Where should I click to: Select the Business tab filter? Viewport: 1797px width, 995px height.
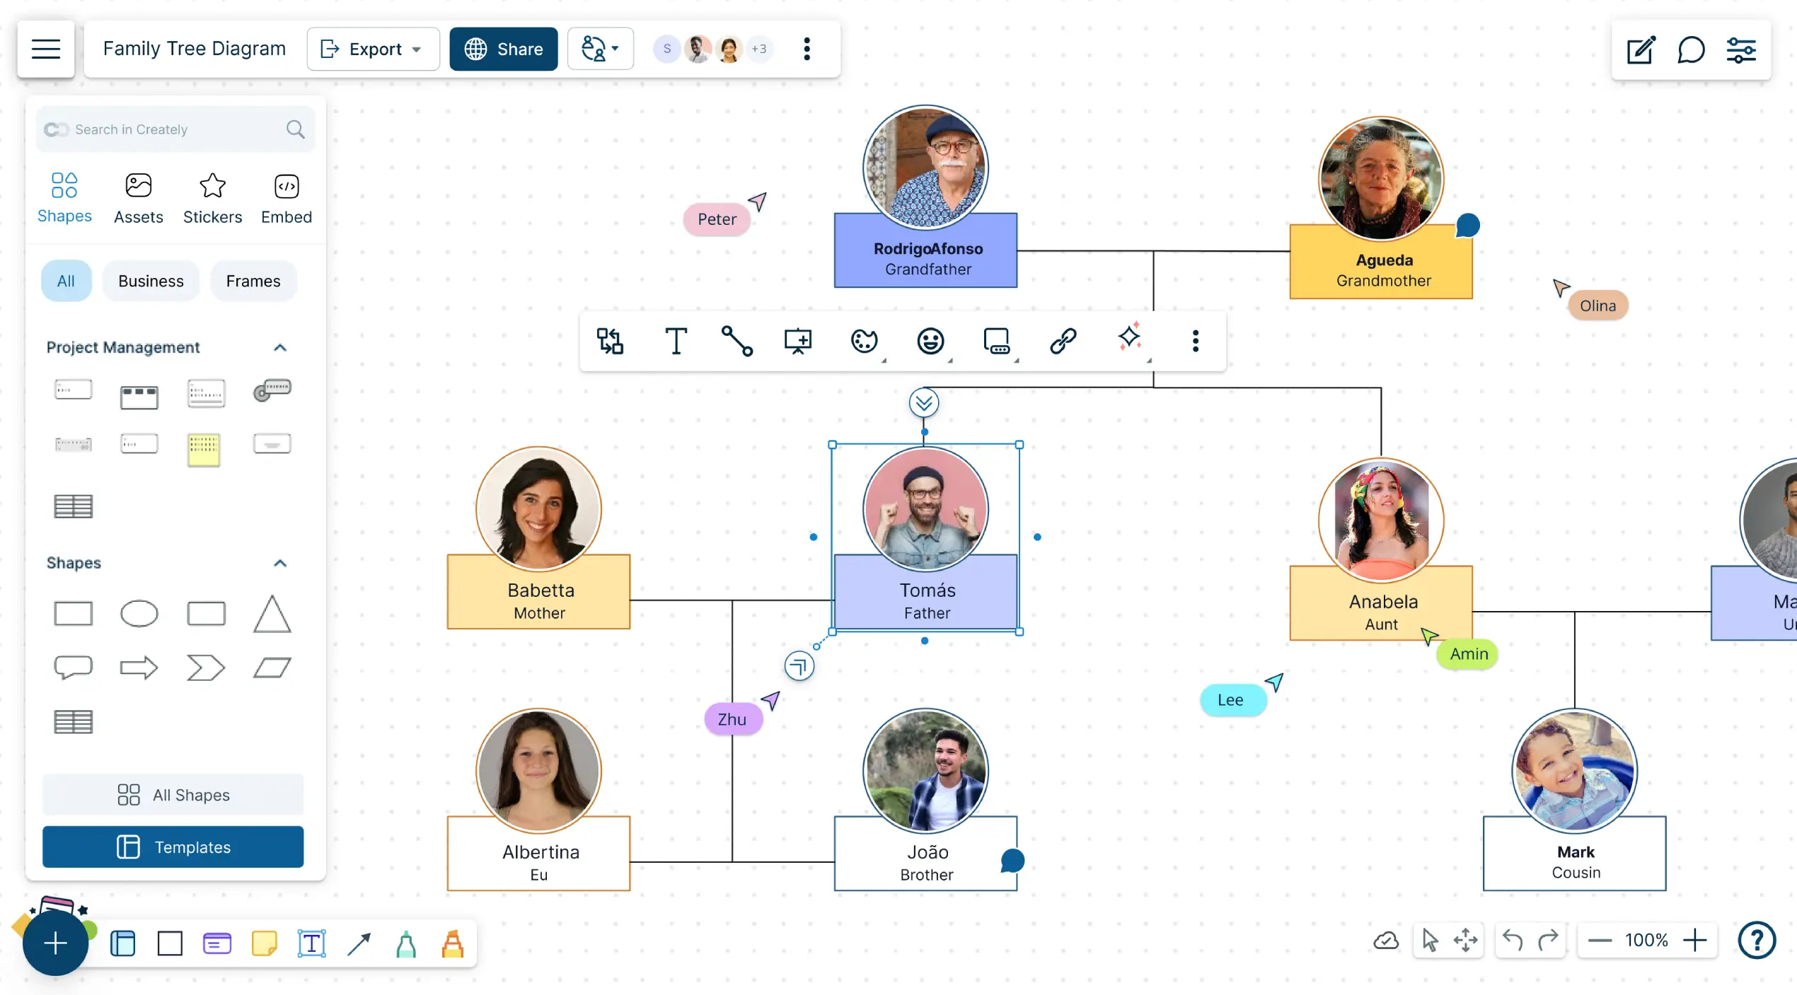[151, 281]
